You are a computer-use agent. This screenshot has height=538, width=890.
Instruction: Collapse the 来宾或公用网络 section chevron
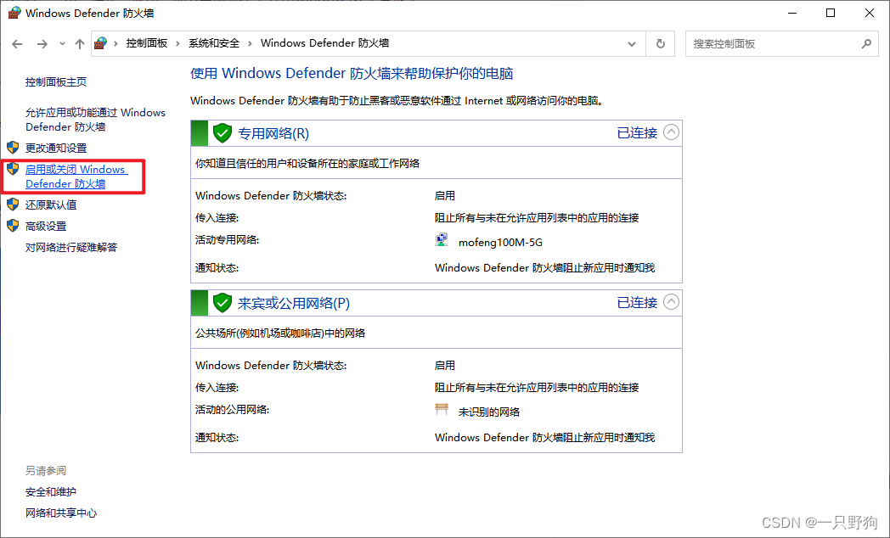671,302
